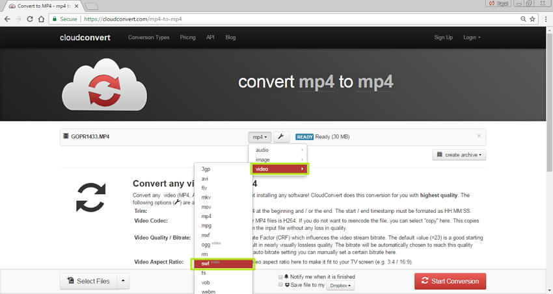553x294 pixels.
Task: Remove the GOPR1433.MP4 file with the X
Action: tap(479, 136)
